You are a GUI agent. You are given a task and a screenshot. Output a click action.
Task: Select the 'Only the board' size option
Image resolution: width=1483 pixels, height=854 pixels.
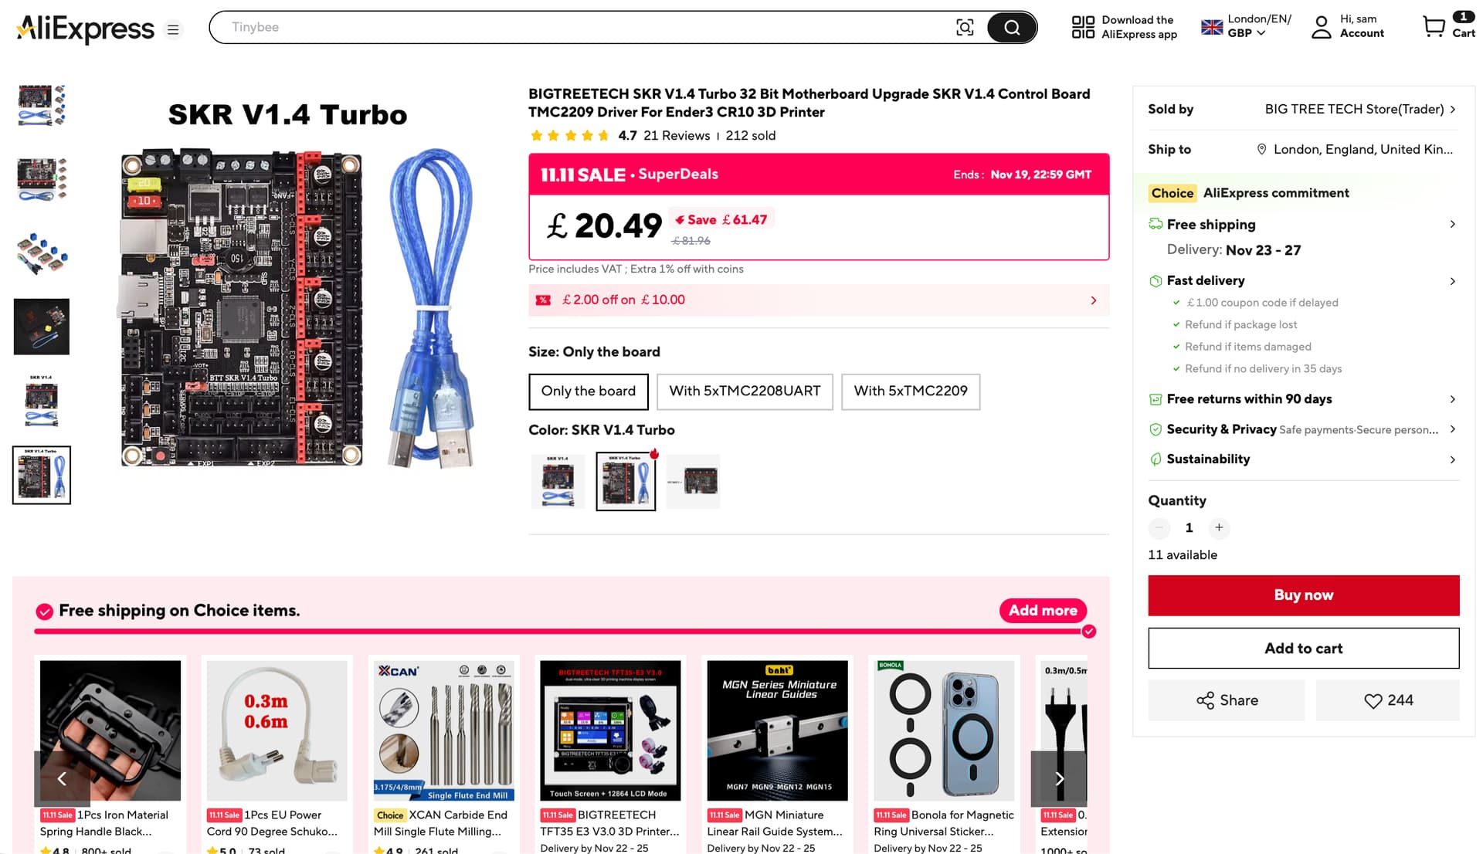(589, 391)
